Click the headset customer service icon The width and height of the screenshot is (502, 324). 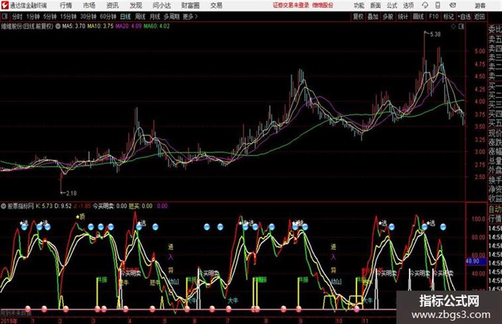click(425, 5)
